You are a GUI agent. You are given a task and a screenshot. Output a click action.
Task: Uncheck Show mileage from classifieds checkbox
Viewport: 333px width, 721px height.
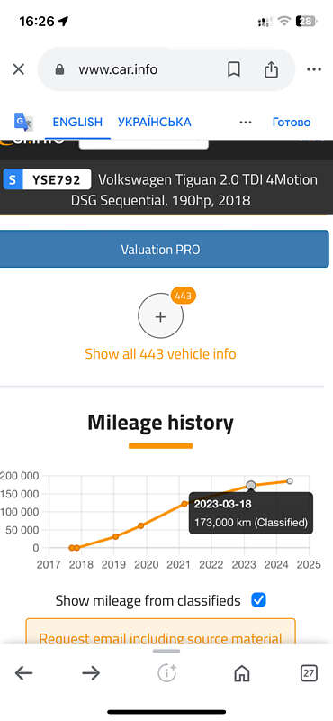click(x=259, y=600)
